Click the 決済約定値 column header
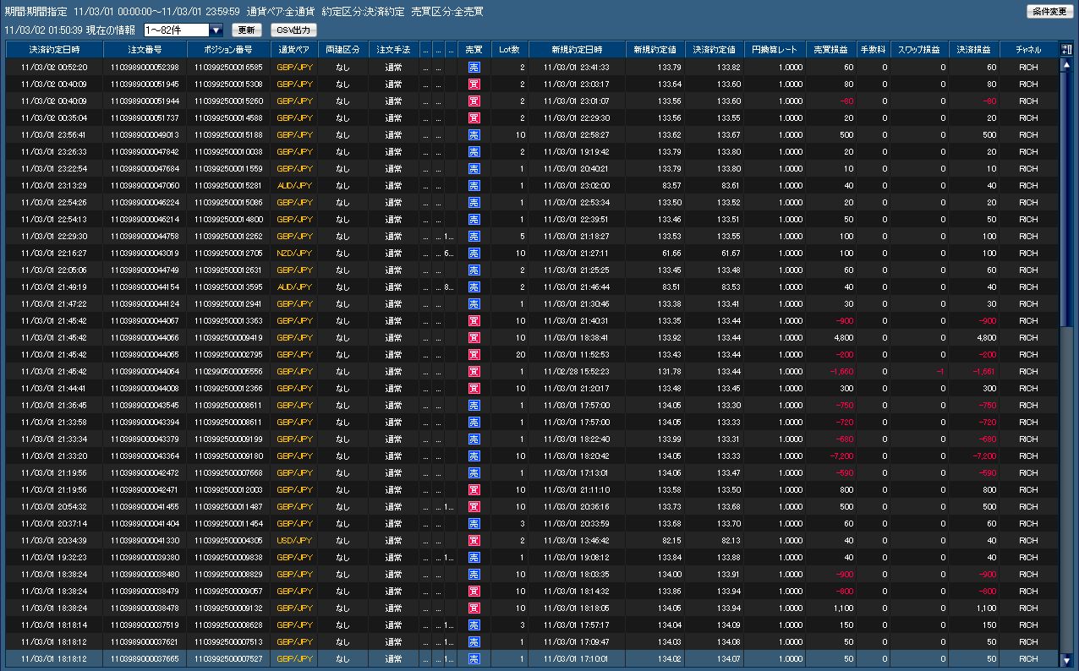The width and height of the screenshot is (1079, 671). 714,50
